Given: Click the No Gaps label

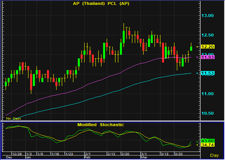Looking at the screenshot, I should click(13, 119).
